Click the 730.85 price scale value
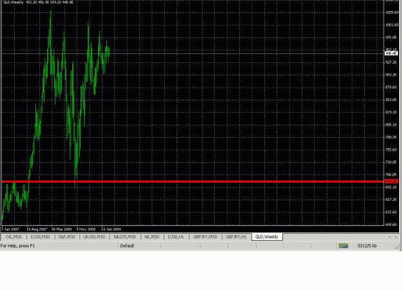Screen dimensions: 403x291 point(391,162)
